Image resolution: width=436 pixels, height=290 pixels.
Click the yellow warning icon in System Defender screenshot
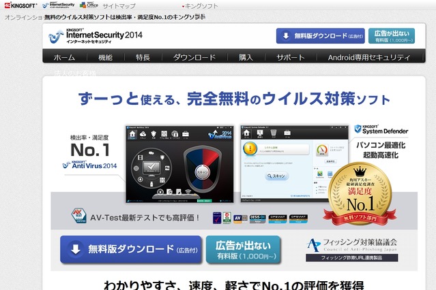pyautogui.click(x=250, y=148)
